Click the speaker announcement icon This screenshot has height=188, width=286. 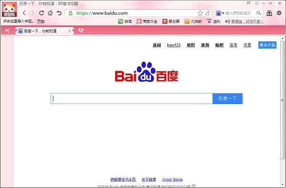pos(227,21)
